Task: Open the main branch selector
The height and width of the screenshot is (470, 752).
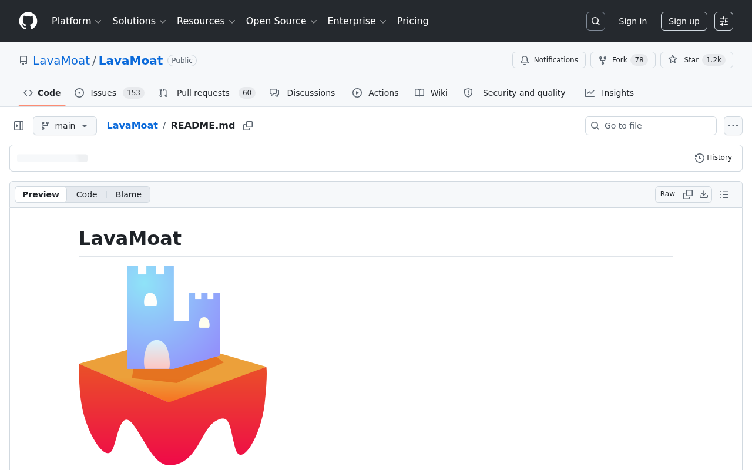Action: (65, 126)
